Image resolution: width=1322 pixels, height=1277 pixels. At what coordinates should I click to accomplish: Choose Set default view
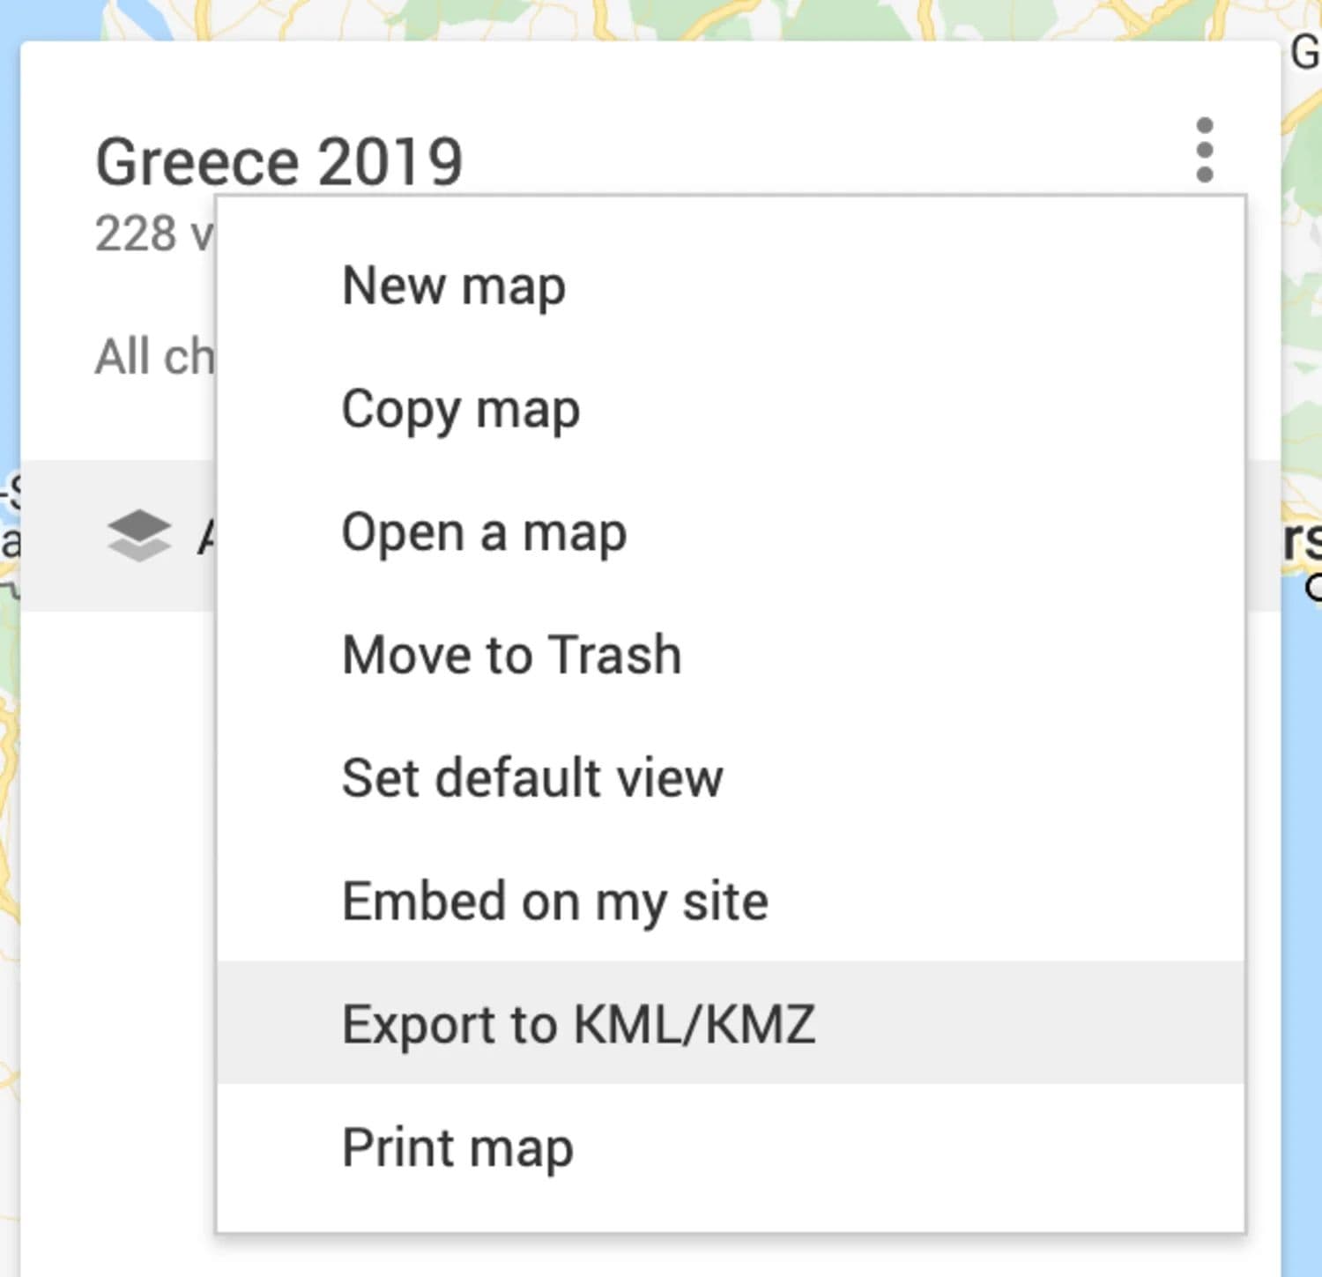tap(731, 777)
